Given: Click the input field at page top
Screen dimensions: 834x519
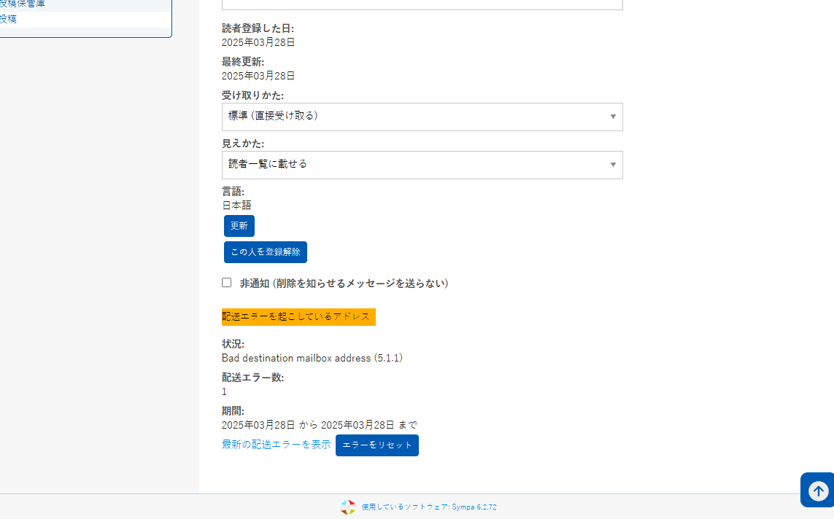Looking at the screenshot, I should tap(422, 4).
